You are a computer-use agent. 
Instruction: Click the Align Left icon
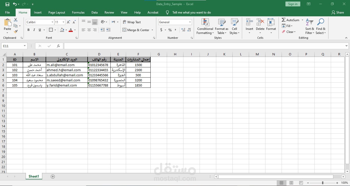tap(84, 30)
